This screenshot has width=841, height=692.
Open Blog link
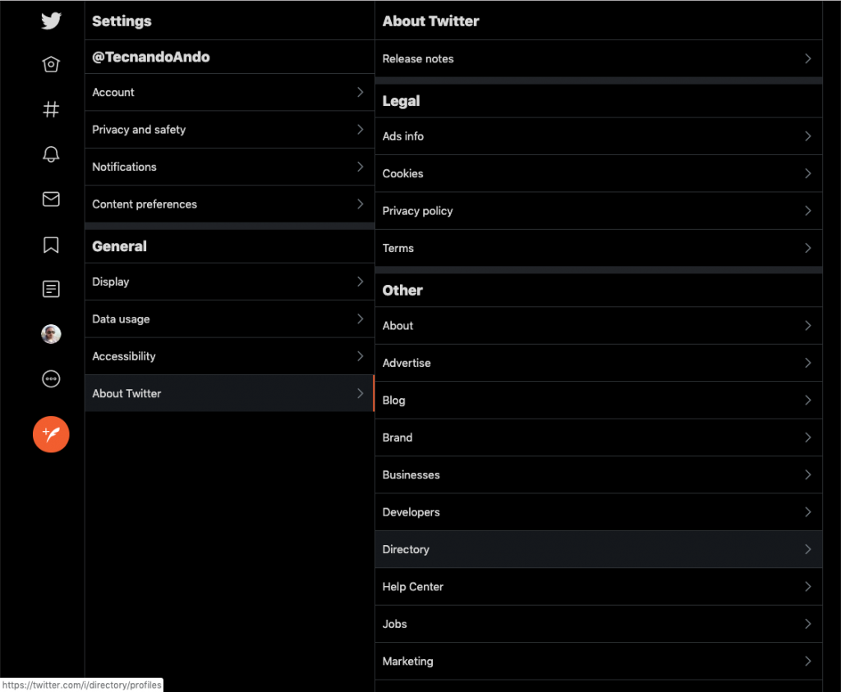[x=599, y=400]
